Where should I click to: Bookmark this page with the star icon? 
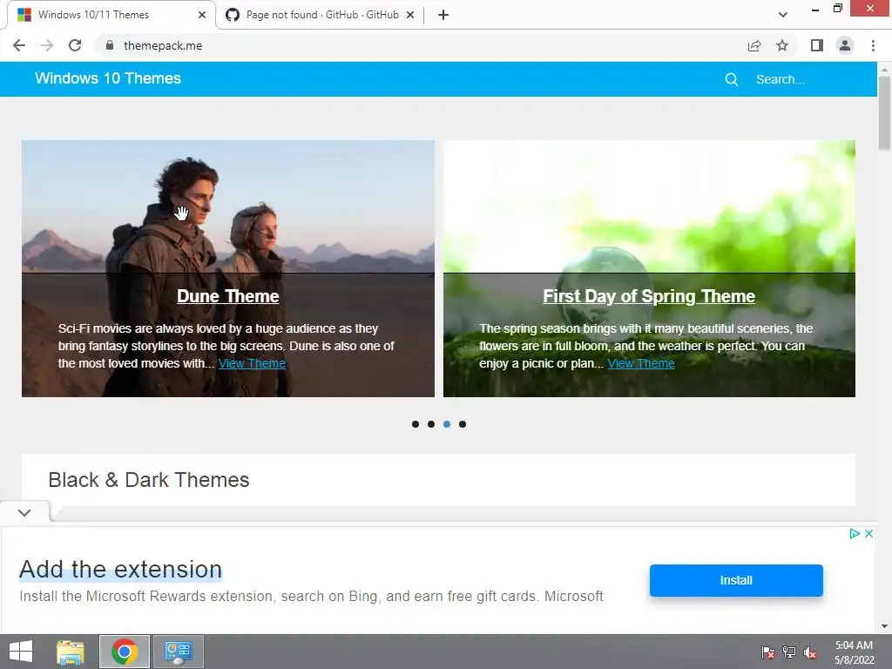[782, 45]
